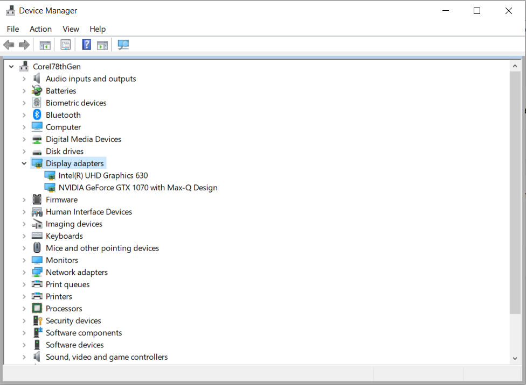Click the Forward arrow toolbar icon
The height and width of the screenshot is (385, 526).
(24, 45)
